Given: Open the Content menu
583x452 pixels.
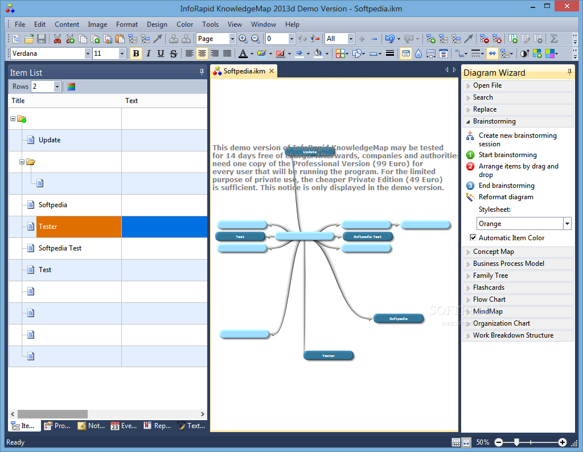Looking at the screenshot, I should coord(67,24).
